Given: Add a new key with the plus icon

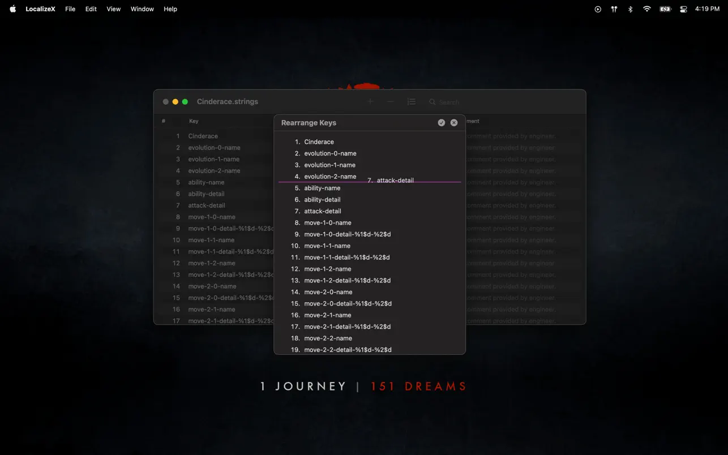Looking at the screenshot, I should pos(370,101).
